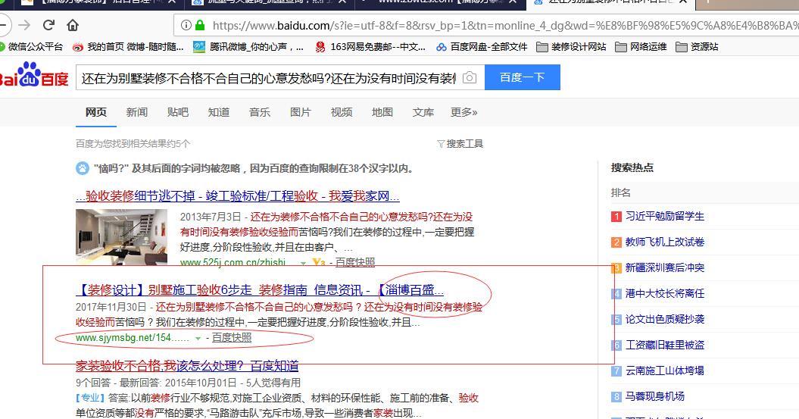Close the 流量与关键词 browser tab
The height and width of the screenshot is (419, 799).
click(x=342, y=2)
